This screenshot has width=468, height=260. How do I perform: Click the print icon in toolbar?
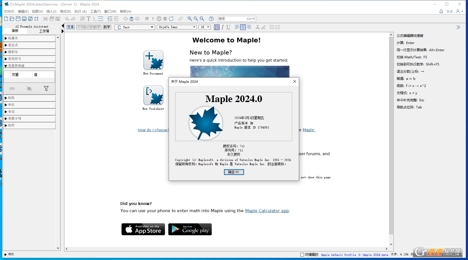(24, 19)
